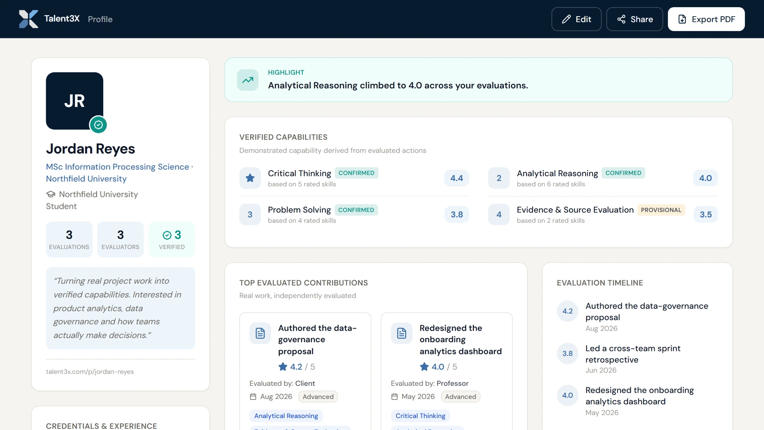Click the star rank icon for Critical Thinking
Screen dimensions: 764x430
click(250, 178)
